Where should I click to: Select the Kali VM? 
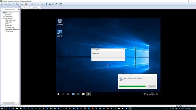[x=8, y=24]
